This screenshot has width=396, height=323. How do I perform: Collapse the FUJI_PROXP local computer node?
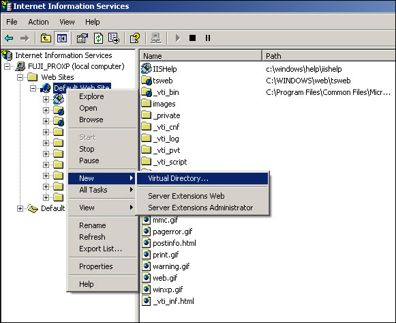(7, 66)
